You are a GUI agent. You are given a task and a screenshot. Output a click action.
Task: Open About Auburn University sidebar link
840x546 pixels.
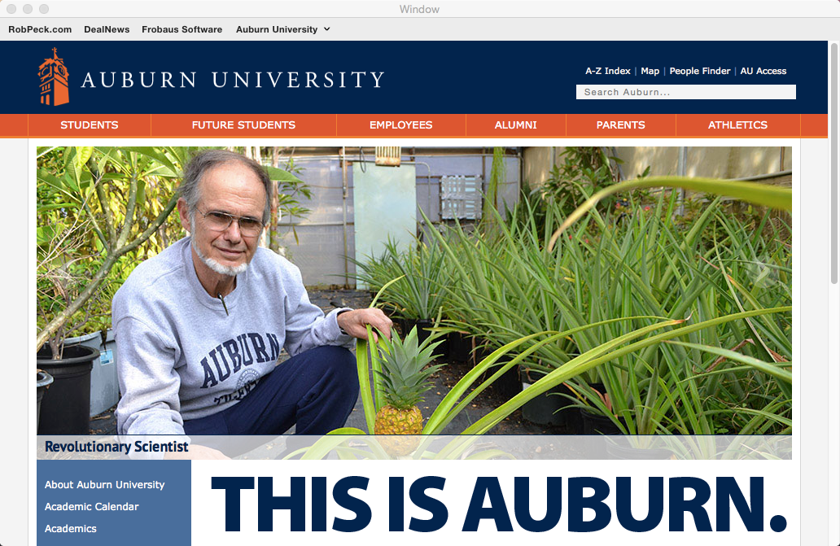104,485
